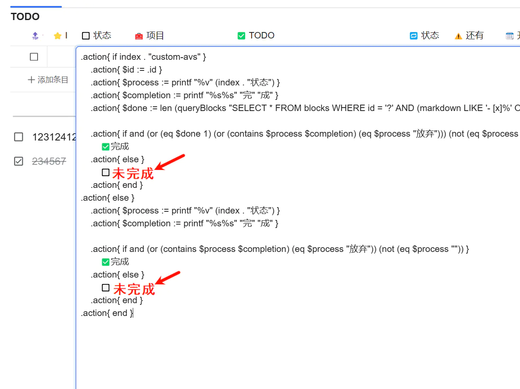The image size is (520, 389).
Task: Click the second green-check 完成 line
Action: tap(115, 262)
